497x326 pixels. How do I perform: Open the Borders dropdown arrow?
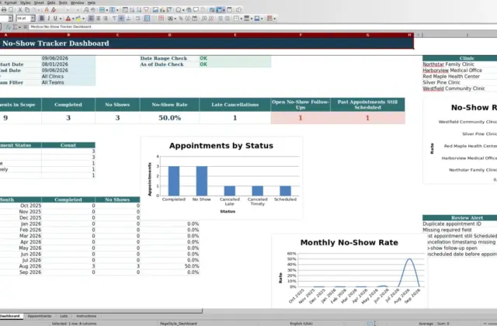(242, 19)
